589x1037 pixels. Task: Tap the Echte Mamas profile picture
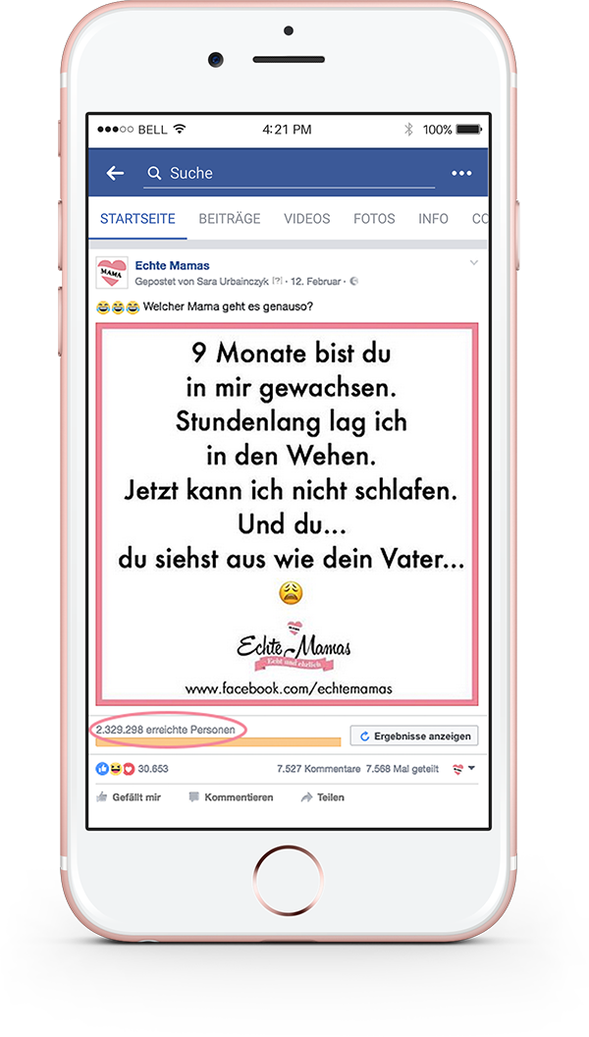(x=112, y=272)
